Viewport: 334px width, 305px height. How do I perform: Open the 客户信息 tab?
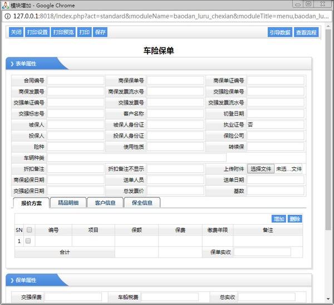tap(105, 202)
